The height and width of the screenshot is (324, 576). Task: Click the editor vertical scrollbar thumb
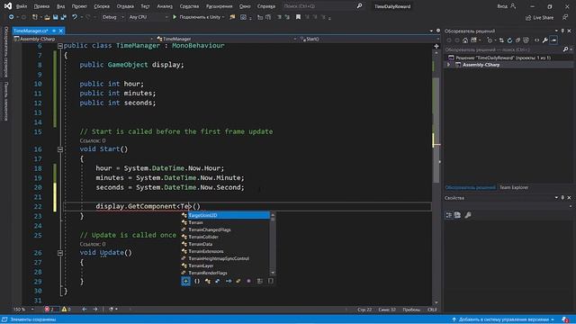tap(436, 130)
